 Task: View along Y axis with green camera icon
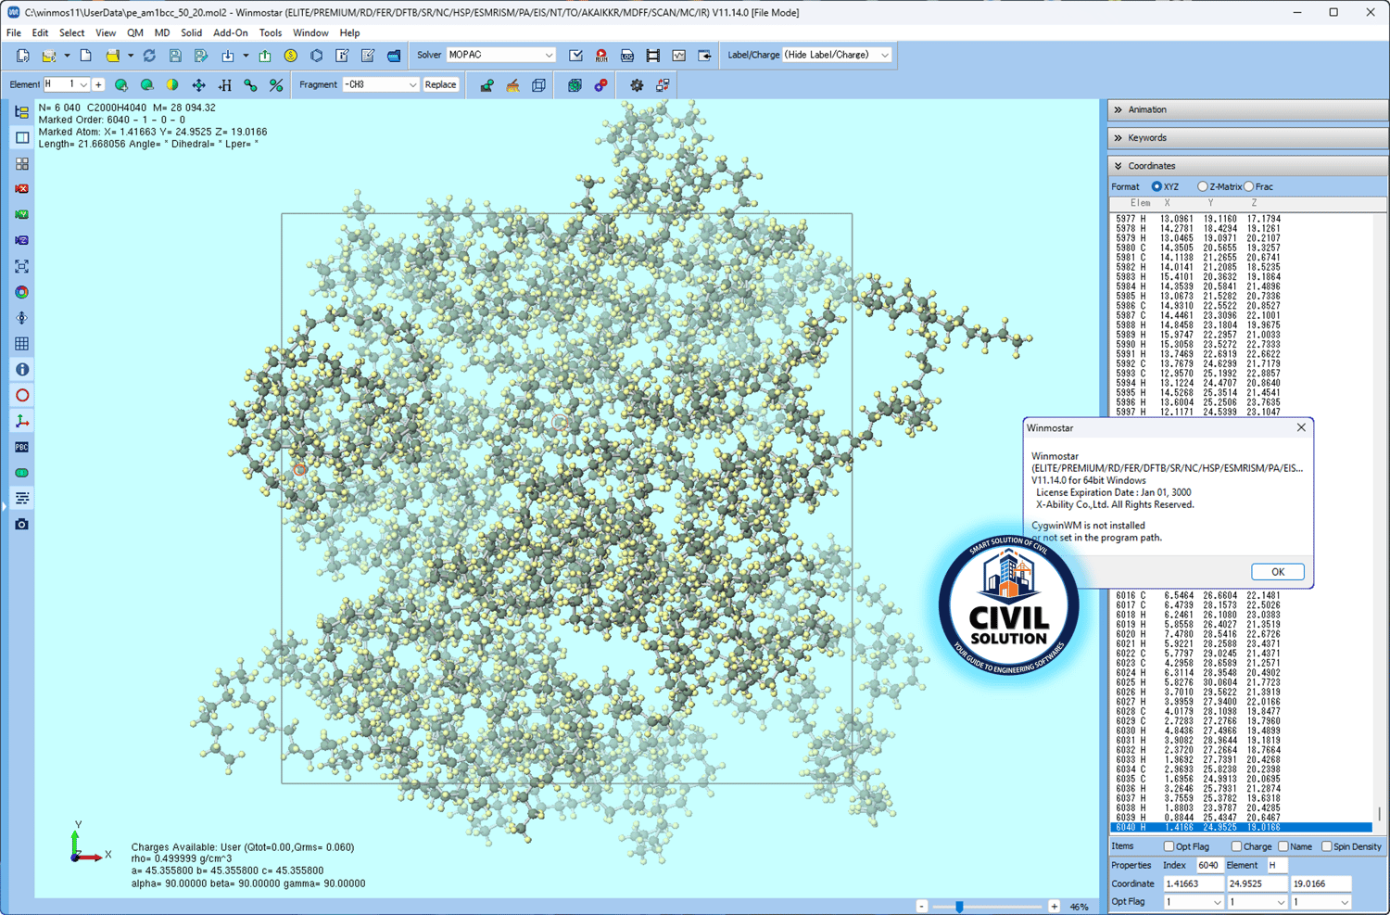[22, 215]
